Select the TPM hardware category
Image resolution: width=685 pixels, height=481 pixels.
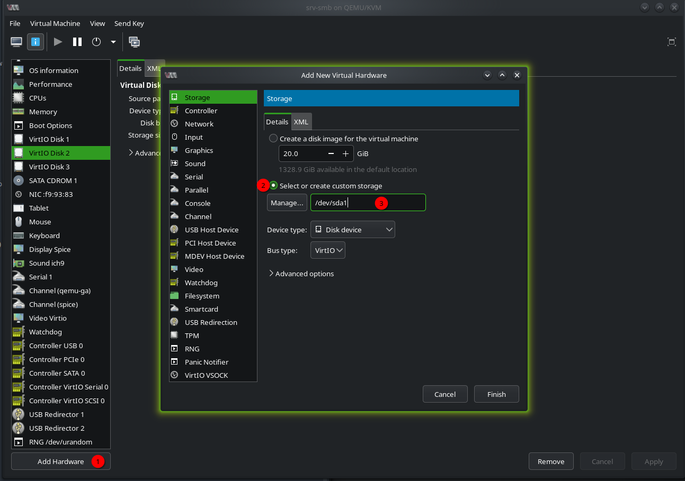(192, 335)
